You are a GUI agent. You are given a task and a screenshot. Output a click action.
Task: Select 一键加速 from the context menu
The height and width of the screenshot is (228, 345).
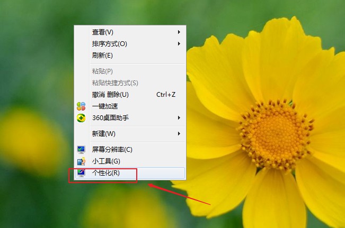[130, 106]
